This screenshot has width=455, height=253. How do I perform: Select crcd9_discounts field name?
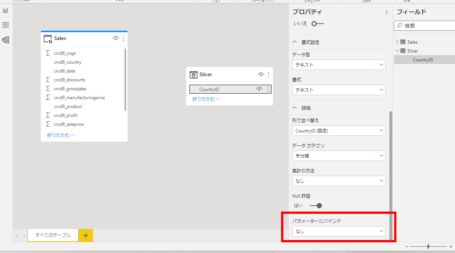pos(69,80)
